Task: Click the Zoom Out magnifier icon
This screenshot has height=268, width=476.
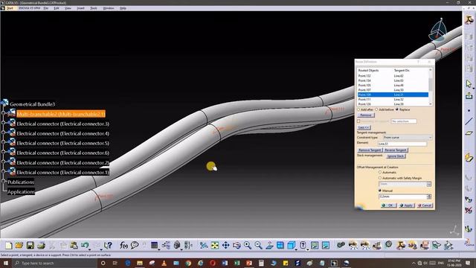Action: 258,245
